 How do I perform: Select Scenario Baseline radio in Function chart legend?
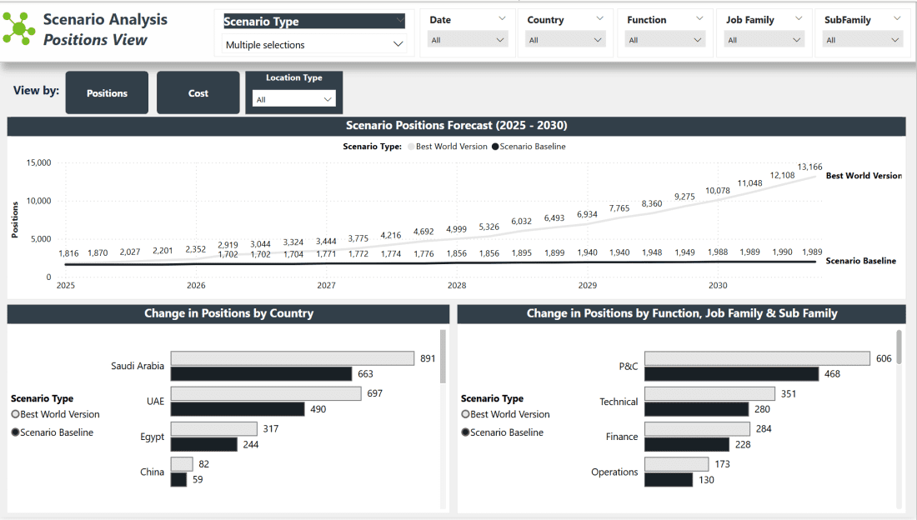tap(465, 432)
